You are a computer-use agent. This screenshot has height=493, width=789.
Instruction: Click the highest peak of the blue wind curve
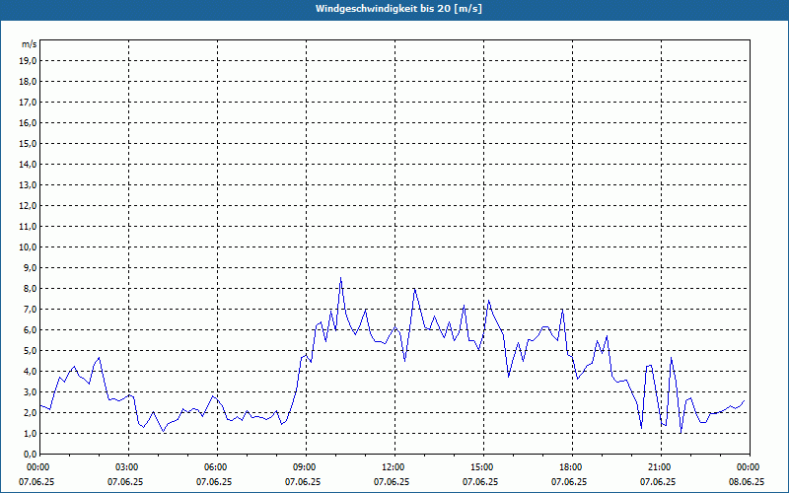(340, 278)
